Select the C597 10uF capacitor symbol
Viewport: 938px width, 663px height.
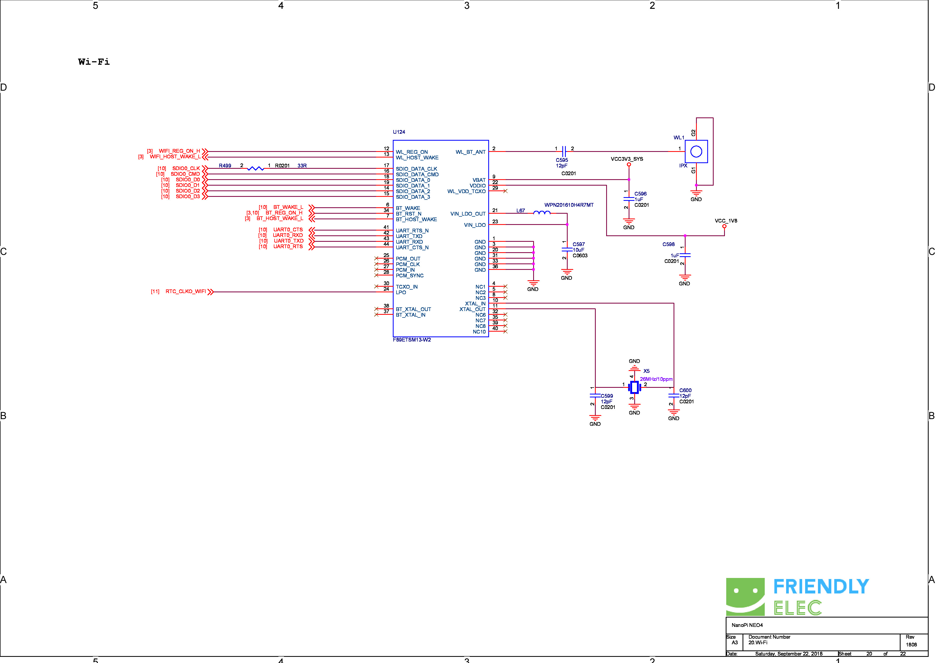pos(567,249)
